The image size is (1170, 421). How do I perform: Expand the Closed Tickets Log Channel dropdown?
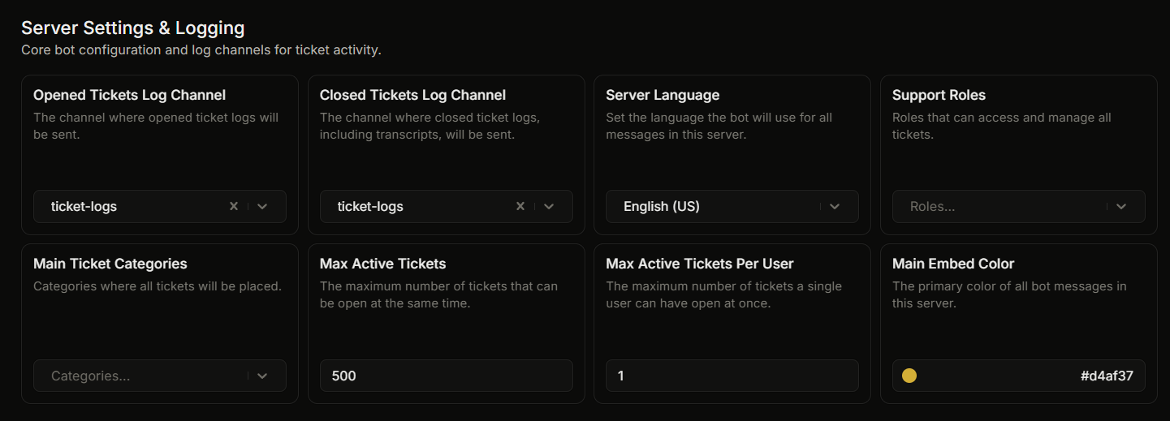coord(549,206)
